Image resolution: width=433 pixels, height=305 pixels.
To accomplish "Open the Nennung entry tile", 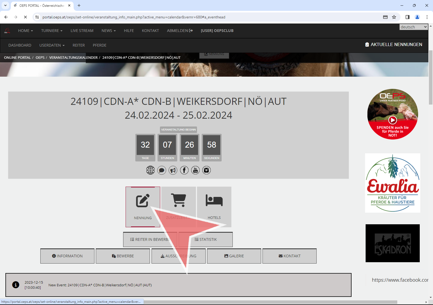I will click(x=143, y=207).
